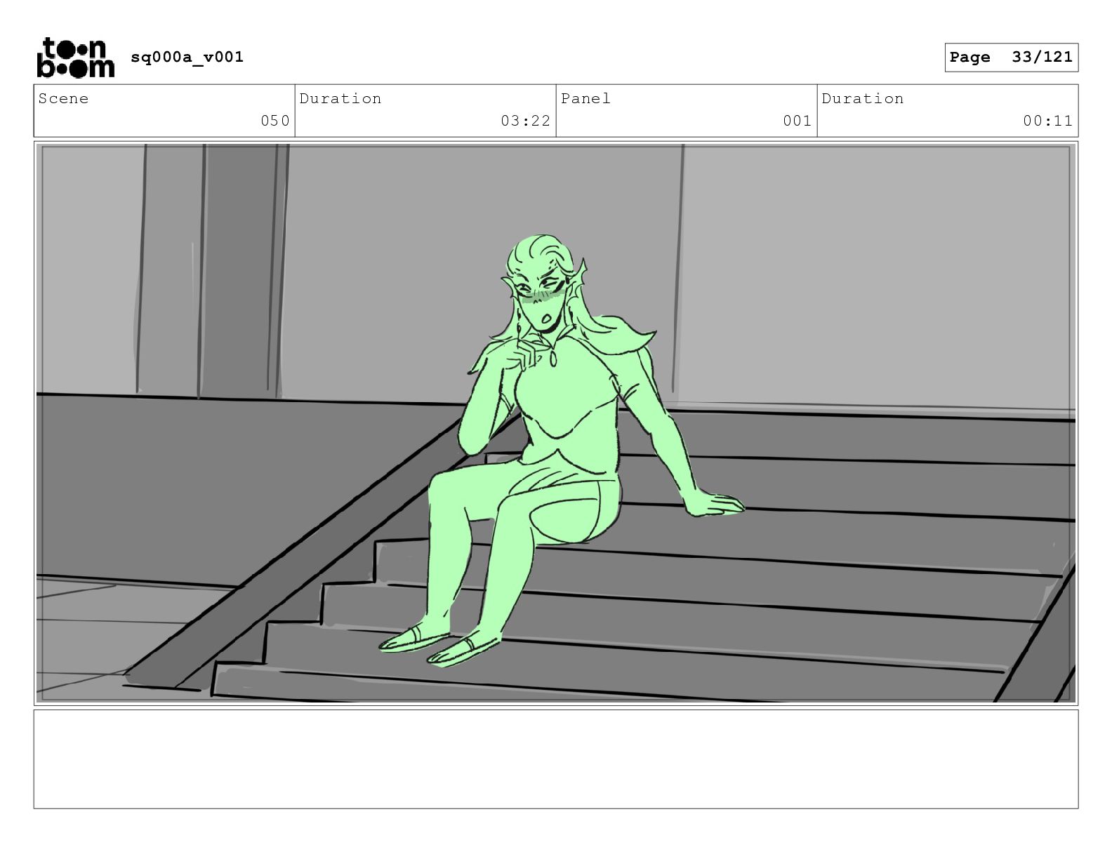
Task: Select the Scene 050 cell
Action: (x=164, y=111)
